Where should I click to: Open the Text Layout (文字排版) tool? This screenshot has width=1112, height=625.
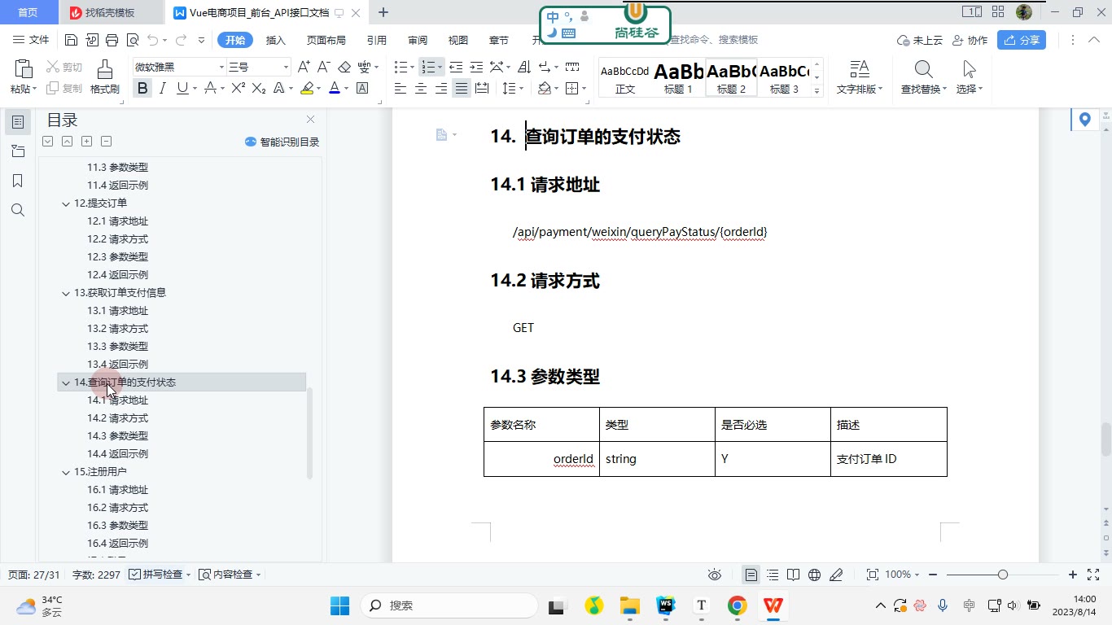860,77
